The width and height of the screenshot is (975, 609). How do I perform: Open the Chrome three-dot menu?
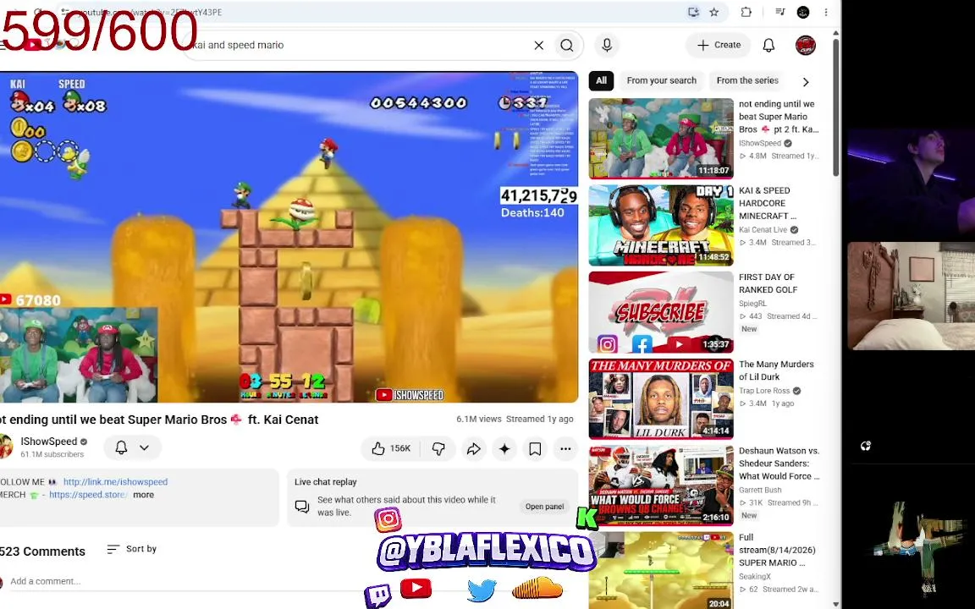[825, 12]
